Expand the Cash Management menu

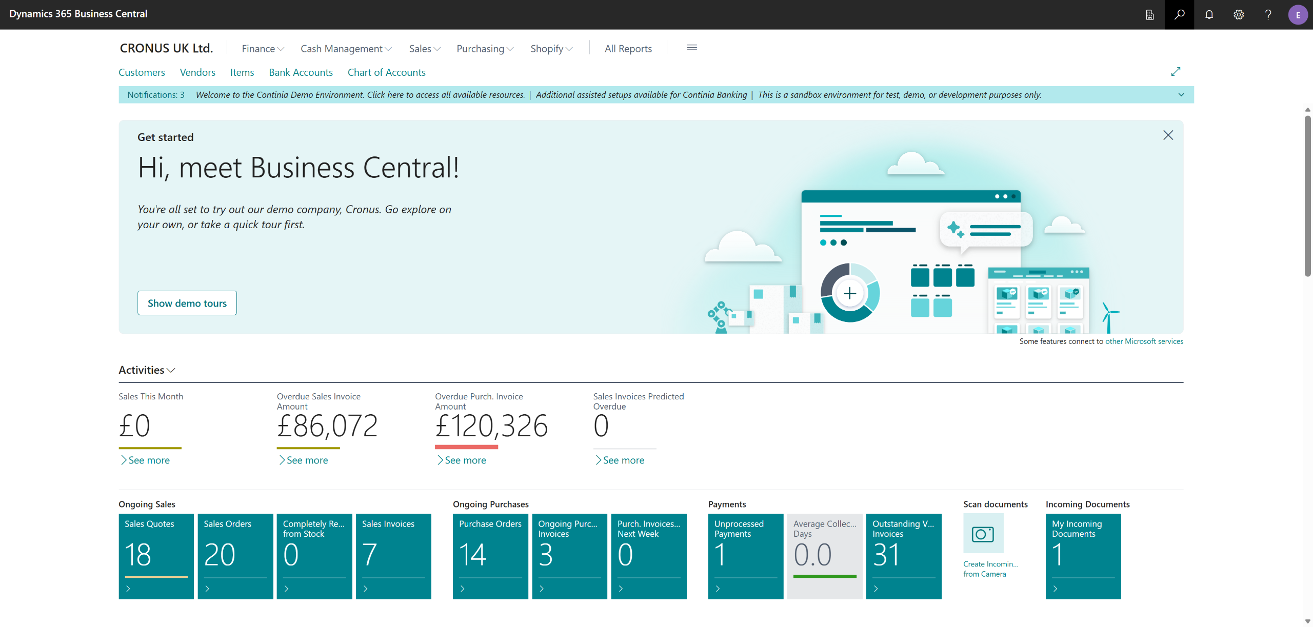tap(346, 49)
